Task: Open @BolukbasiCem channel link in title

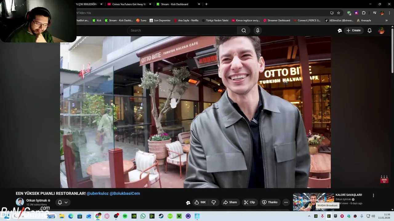Action: pos(125,193)
